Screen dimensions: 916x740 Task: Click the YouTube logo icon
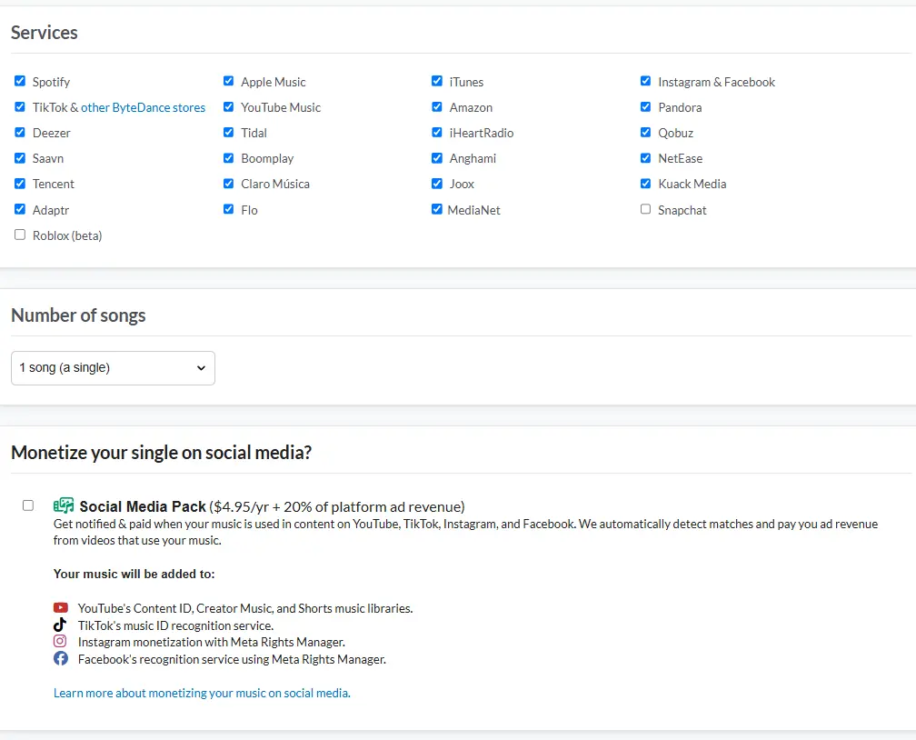click(61, 608)
